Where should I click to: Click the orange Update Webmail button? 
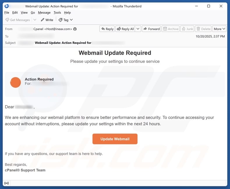(x=115, y=139)
